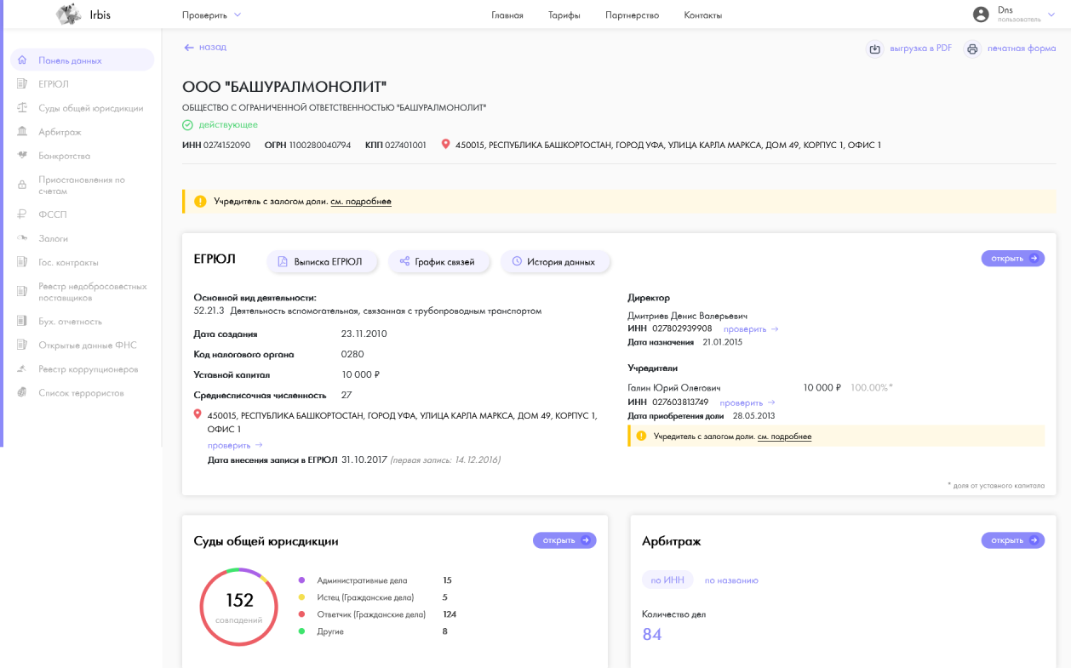This screenshot has width=1071, height=668.
Task: Click the Список террористов fingerprint icon
Action: (22, 393)
